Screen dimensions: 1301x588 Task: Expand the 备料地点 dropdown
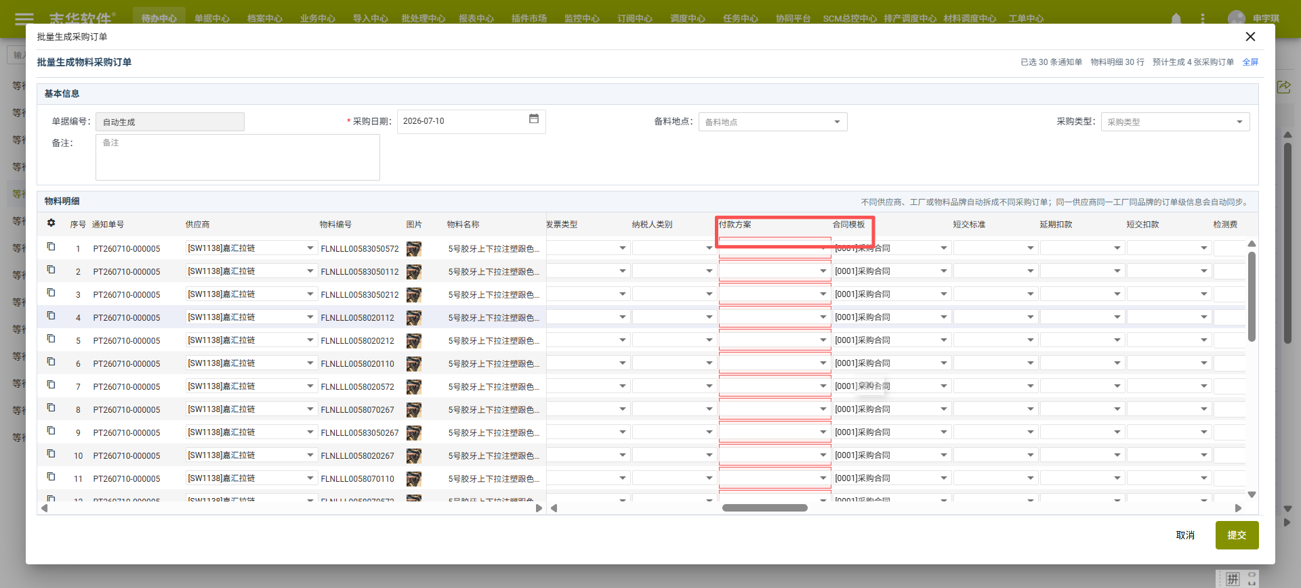pos(837,122)
